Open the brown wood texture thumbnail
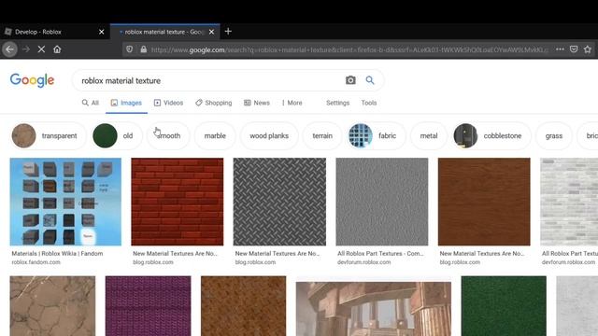The height and width of the screenshot is (336, 598). (484, 202)
